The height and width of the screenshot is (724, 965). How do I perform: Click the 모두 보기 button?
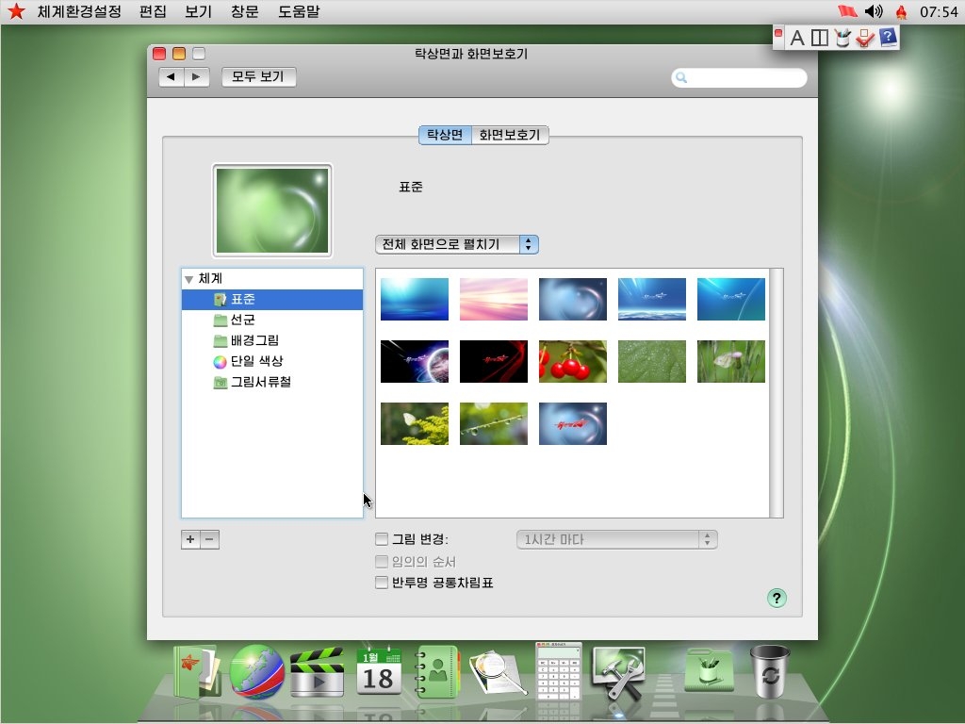(258, 77)
